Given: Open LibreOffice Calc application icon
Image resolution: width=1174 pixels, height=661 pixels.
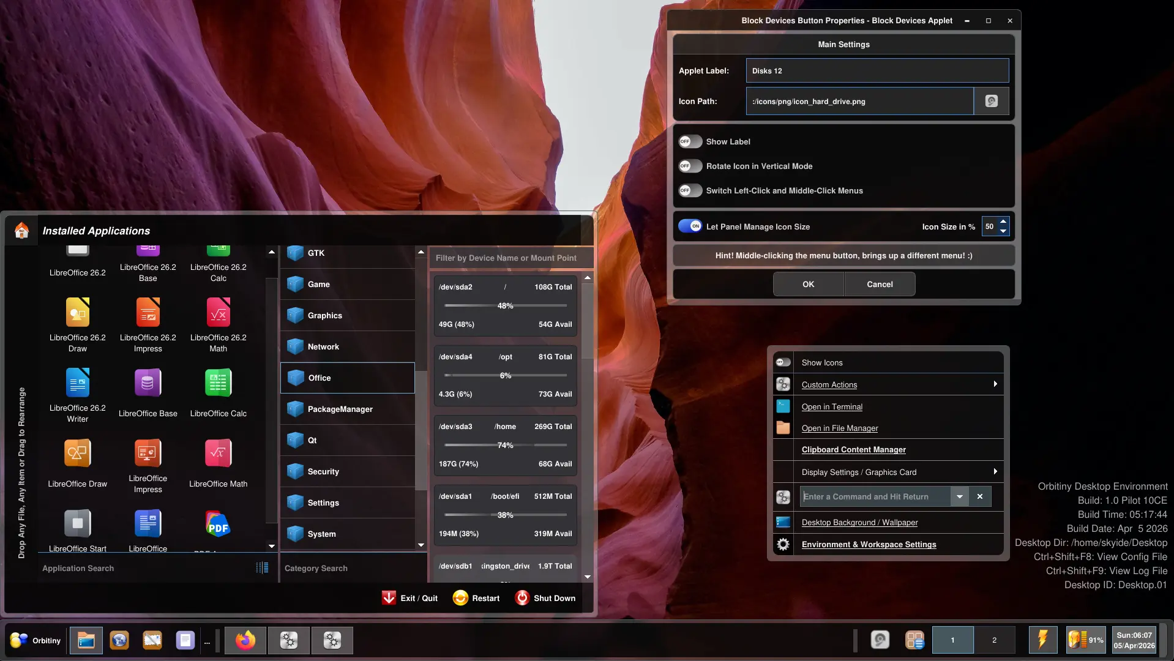Looking at the screenshot, I should coord(218,384).
